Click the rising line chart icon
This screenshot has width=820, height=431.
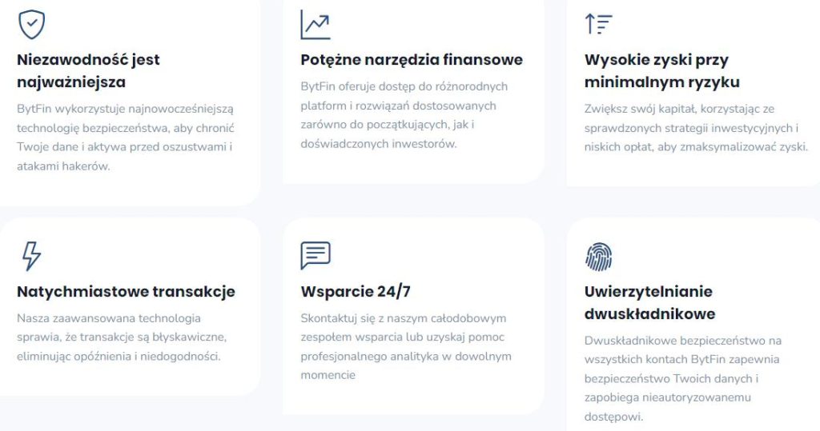click(x=316, y=25)
